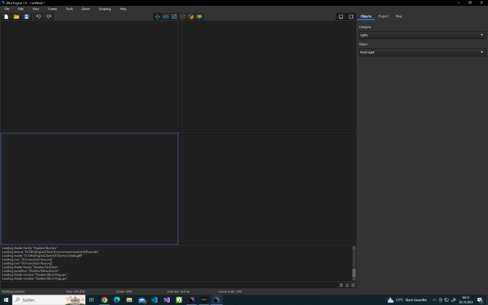The height and width of the screenshot is (305, 488).
Task: Switch to the Project tab
Action: click(383, 16)
